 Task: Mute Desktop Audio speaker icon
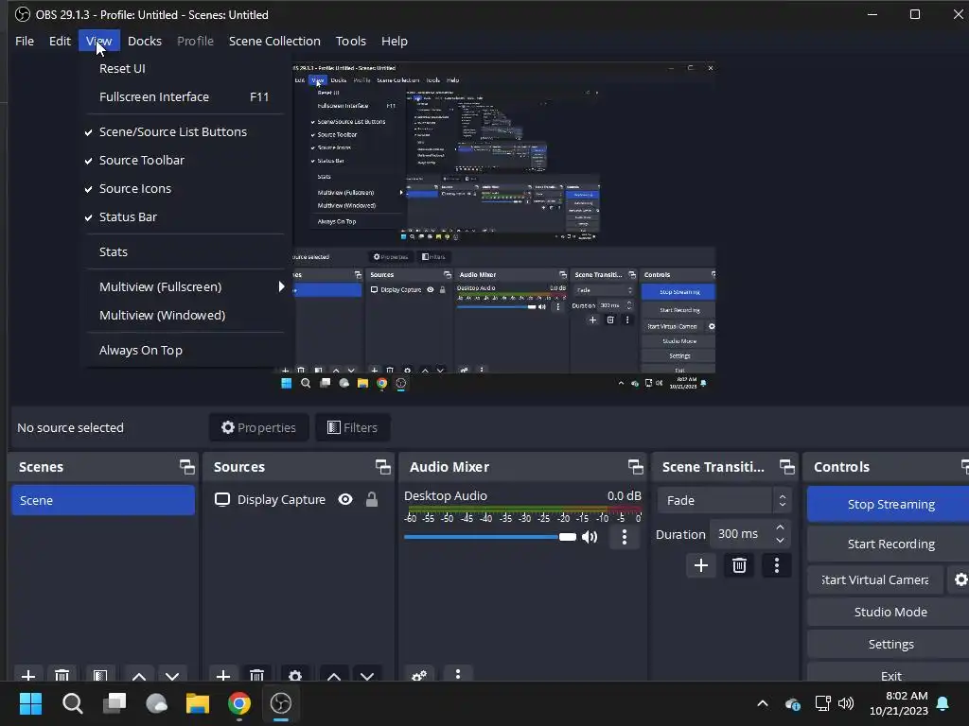(x=590, y=537)
